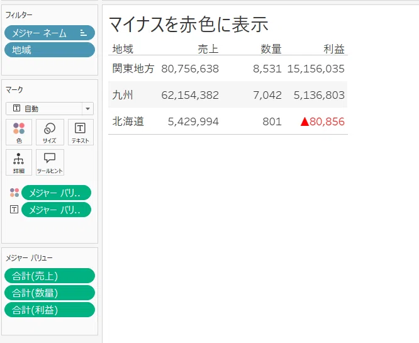
Task: Click the 数量 column header
Action: [x=271, y=49]
